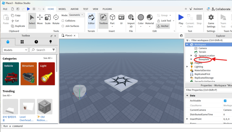
Task: Duplicate the selected object
Action: pos(18,26)
